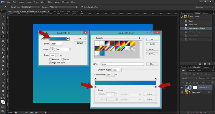Click the New button in Gradient Editor

coord(152,64)
